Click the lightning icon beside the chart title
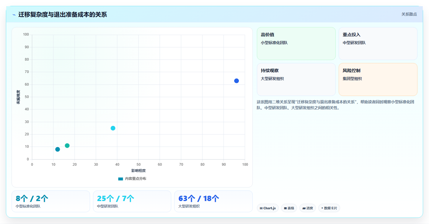This screenshot has height=224, width=429. [x=14, y=14]
